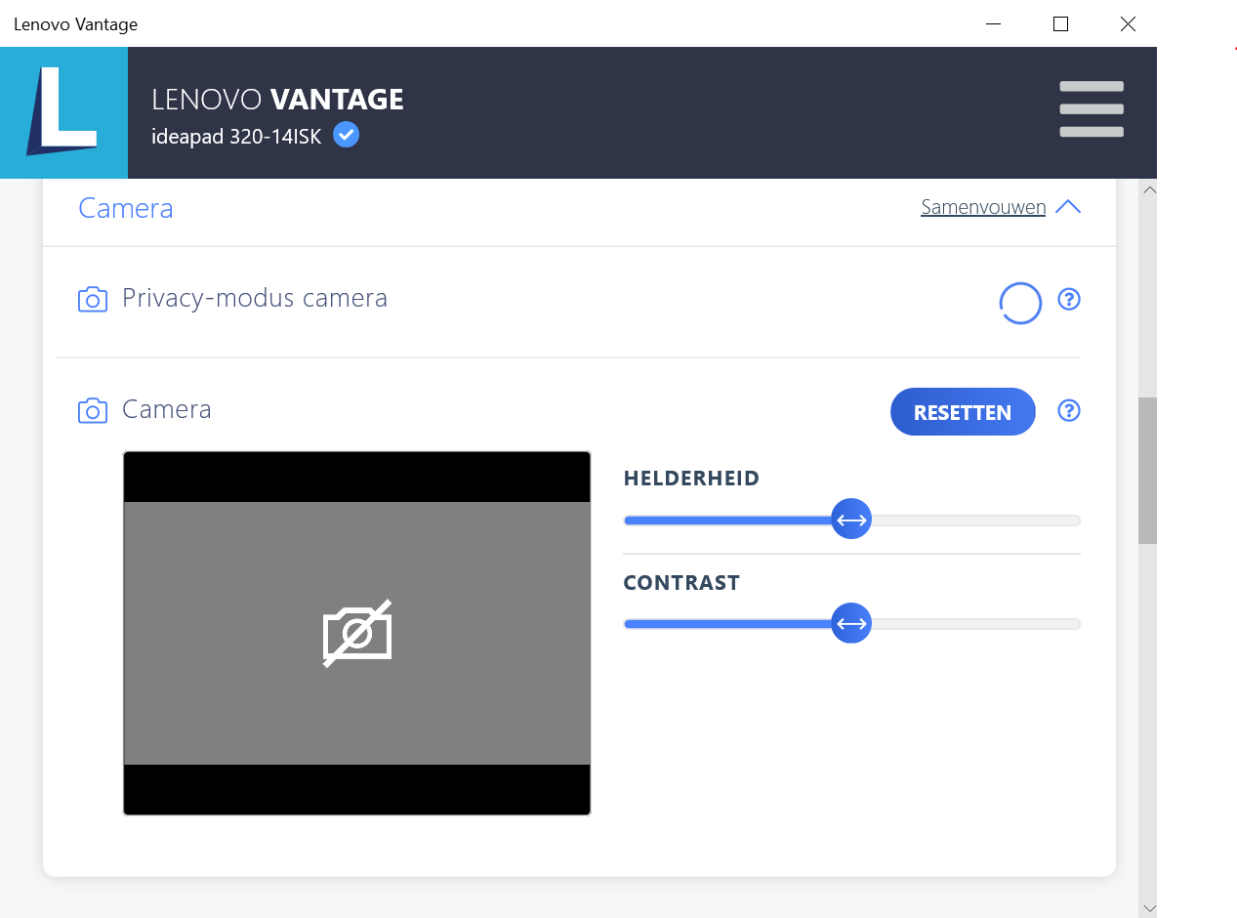
Task: Click the CONTRAST label
Action: [x=681, y=583]
